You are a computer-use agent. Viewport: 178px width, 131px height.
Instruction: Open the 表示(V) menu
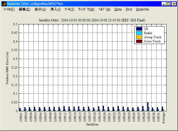tap(40, 9)
